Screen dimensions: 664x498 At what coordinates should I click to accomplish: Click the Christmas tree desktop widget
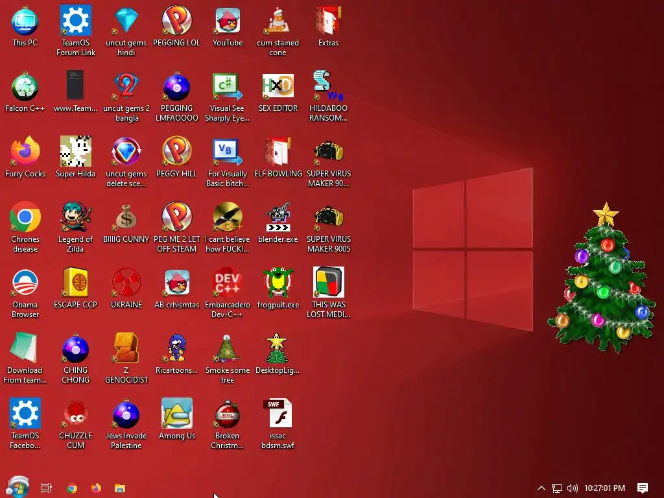pyautogui.click(x=601, y=278)
